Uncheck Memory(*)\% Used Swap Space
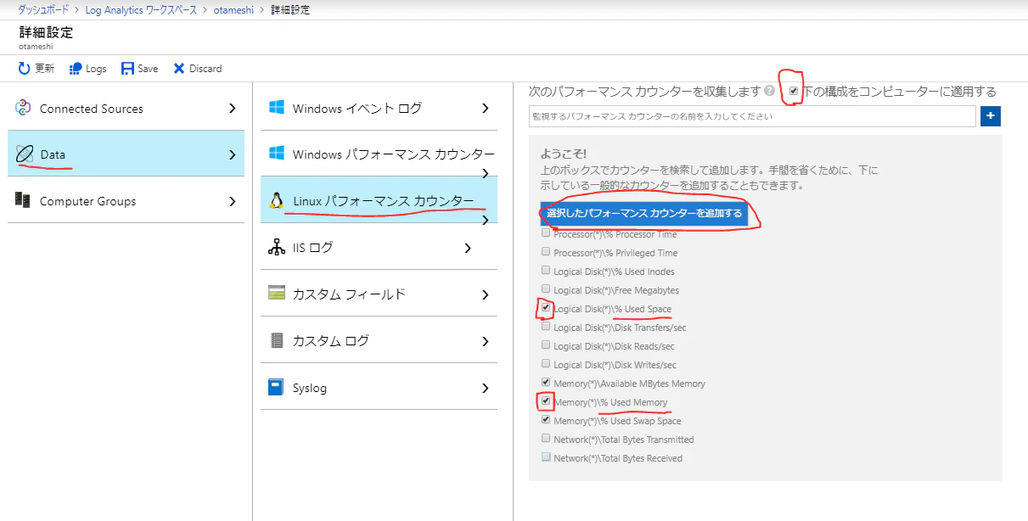Screen dimensions: 1028x521 click(544, 419)
